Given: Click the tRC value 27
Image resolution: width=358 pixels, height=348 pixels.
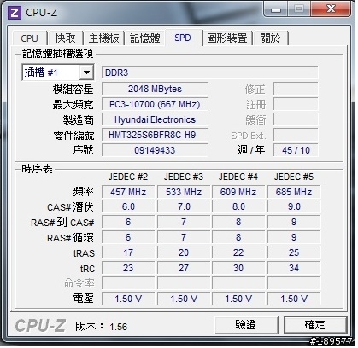Looking at the screenshot, I should click(x=184, y=268).
